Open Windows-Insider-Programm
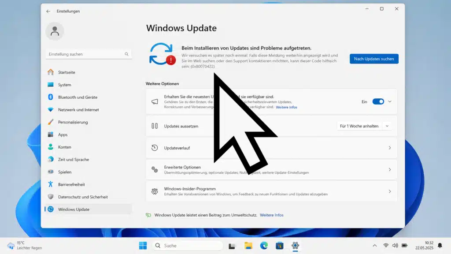 (271, 191)
